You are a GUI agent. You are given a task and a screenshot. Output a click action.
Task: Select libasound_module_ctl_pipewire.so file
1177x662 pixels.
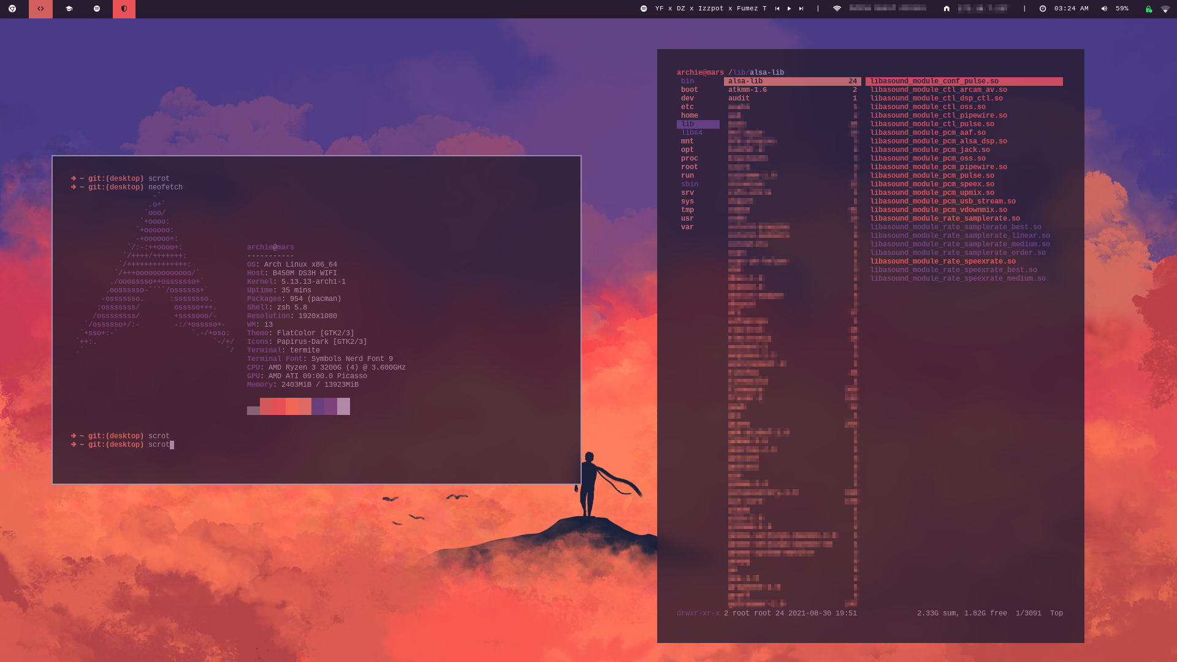pos(939,115)
